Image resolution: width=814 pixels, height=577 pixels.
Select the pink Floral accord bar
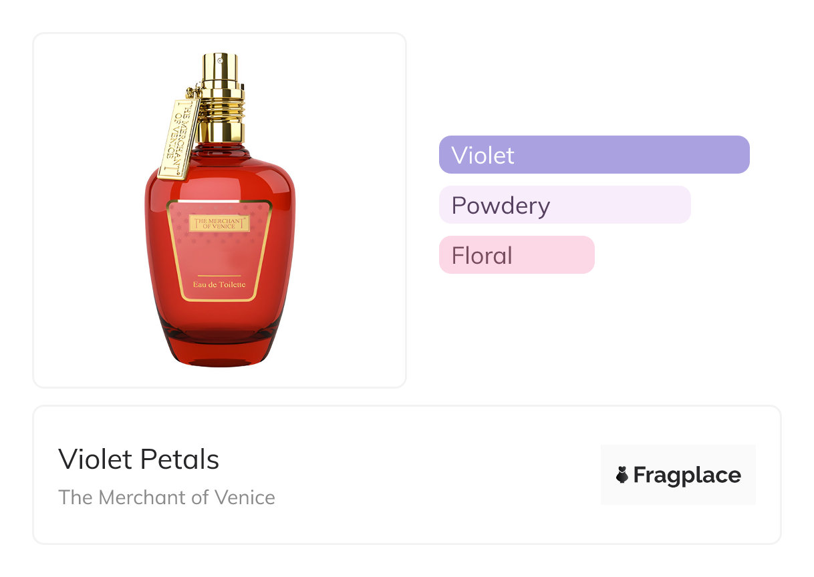(x=516, y=255)
